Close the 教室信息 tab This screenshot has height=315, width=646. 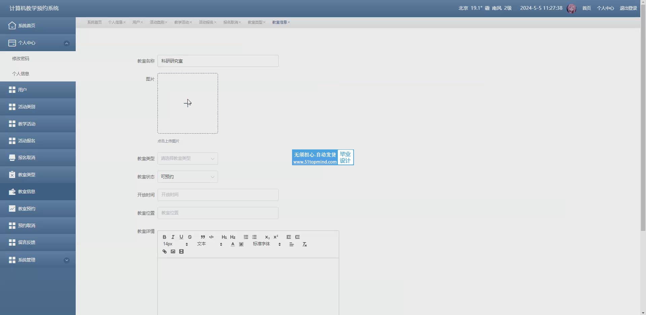coord(289,22)
